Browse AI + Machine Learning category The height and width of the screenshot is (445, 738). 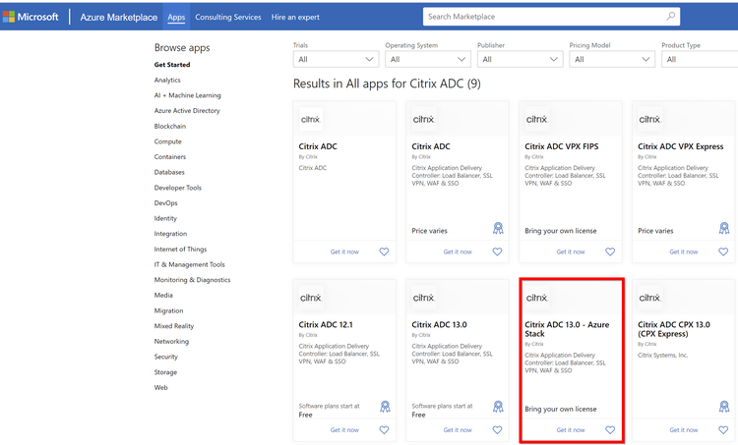tap(187, 95)
